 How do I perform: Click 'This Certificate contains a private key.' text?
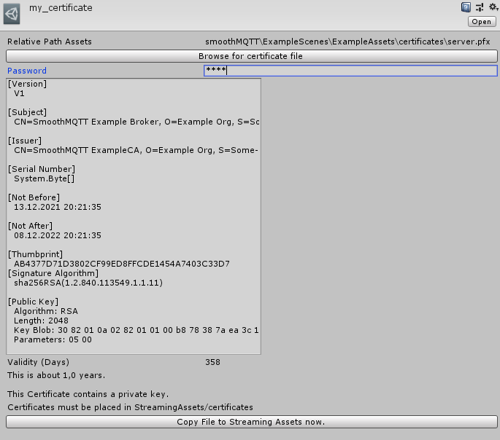click(88, 394)
